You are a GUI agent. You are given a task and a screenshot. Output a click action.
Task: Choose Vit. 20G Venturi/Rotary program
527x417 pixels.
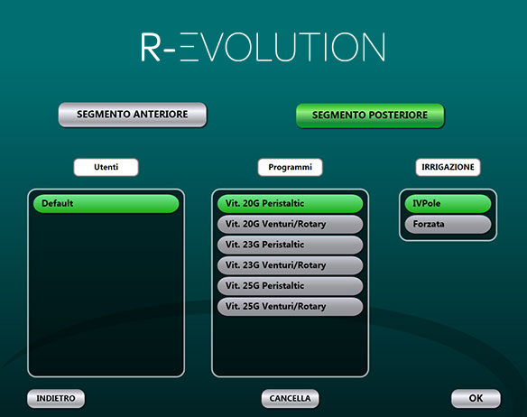pos(290,225)
